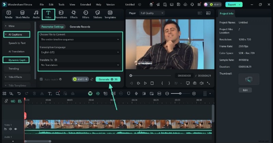Hide the Video 1 track with the eye icon

[x=16, y=129]
